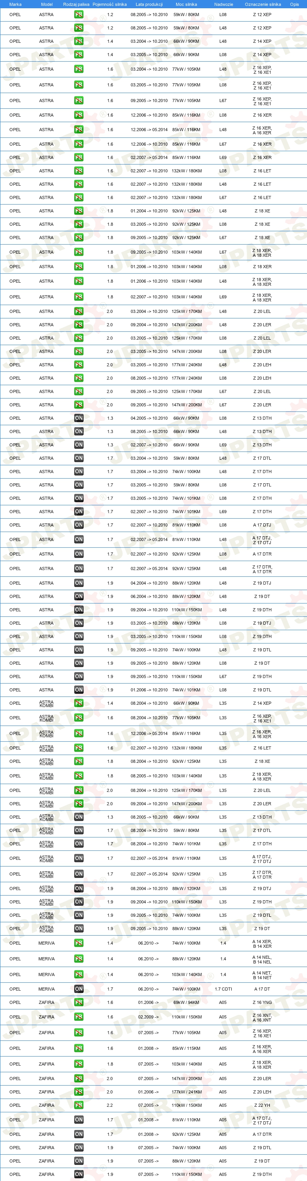Click the Lata produkcji column header
The width and height of the screenshot is (307, 1181).
point(149,4)
